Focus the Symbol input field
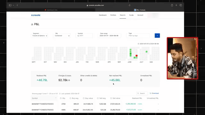This screenshot has height=115, width=205. point(84,35)
